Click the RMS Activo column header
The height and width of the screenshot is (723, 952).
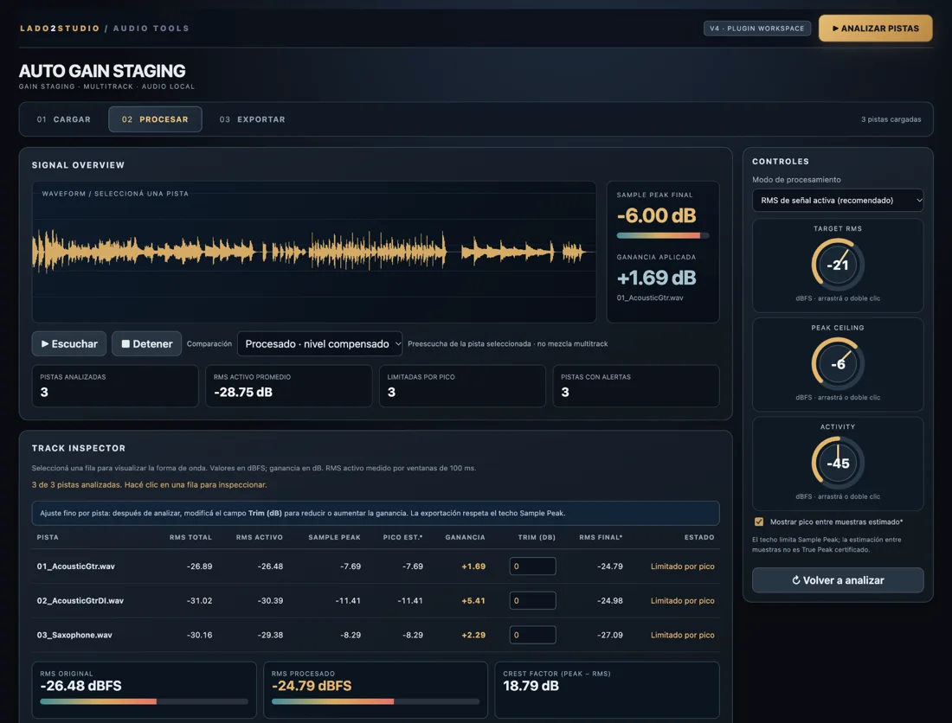260,537
